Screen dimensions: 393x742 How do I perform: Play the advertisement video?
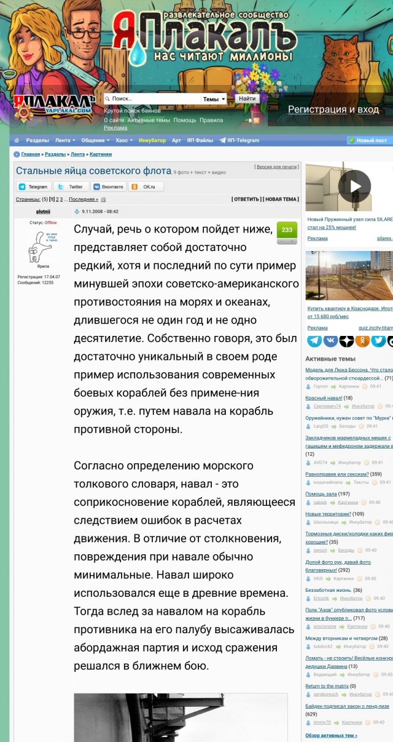coord(354,186)
